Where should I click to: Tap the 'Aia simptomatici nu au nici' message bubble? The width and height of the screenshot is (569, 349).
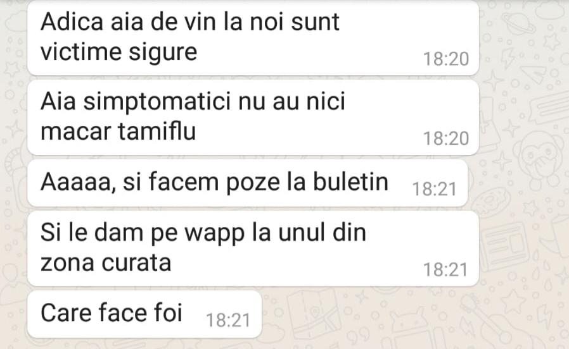(x=253, y=118)
